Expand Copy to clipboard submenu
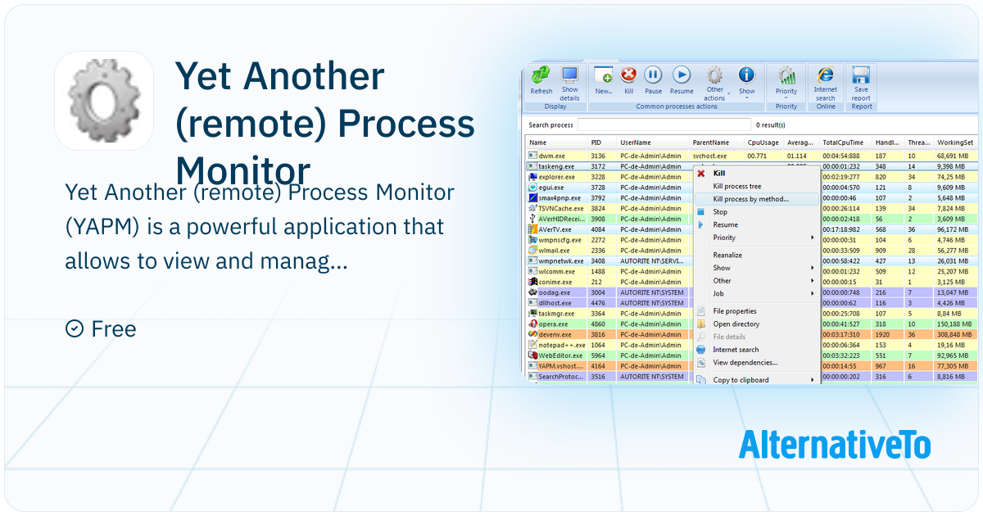This screenshot has height=516, width=983. (x=757, y=380)
